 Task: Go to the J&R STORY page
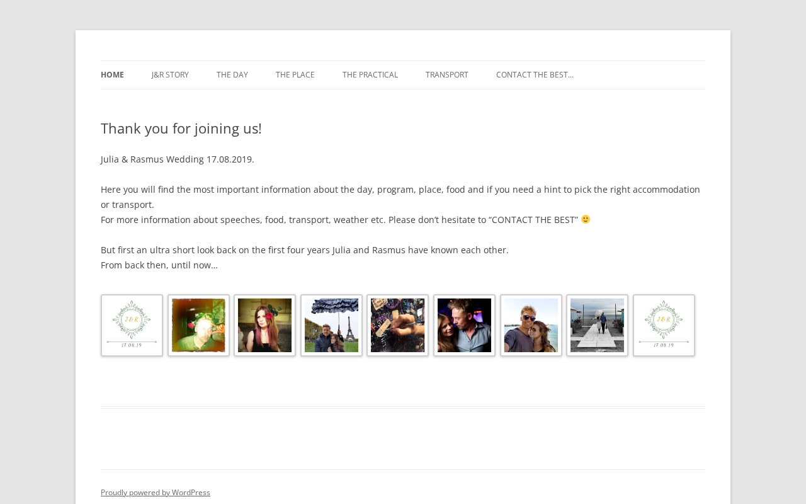tap(170, 75)
